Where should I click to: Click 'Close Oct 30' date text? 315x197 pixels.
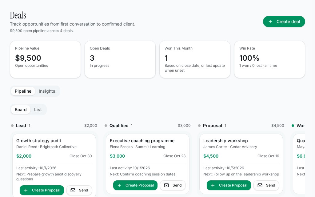[x=81, y=156]
